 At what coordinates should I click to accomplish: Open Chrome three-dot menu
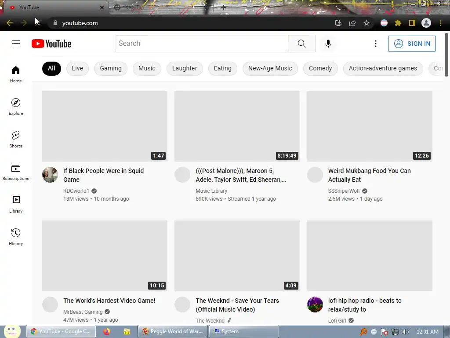(x=440, y=23)
